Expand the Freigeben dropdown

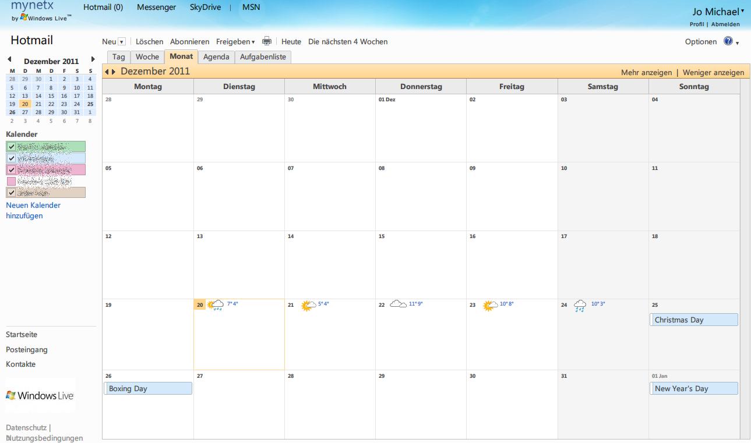click(253, 42)
